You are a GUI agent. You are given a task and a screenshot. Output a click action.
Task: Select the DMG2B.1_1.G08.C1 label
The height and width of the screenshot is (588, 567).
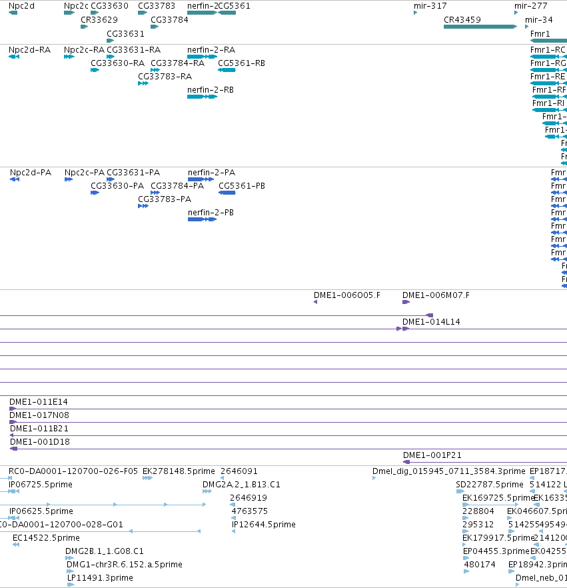[x=105, y=551]
